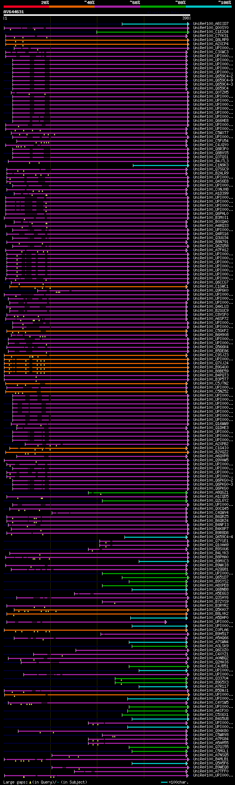Screen dimensions: 235x785
Task: Select hit label UniRef100_Q3TQS1
Action: point(211,157)
